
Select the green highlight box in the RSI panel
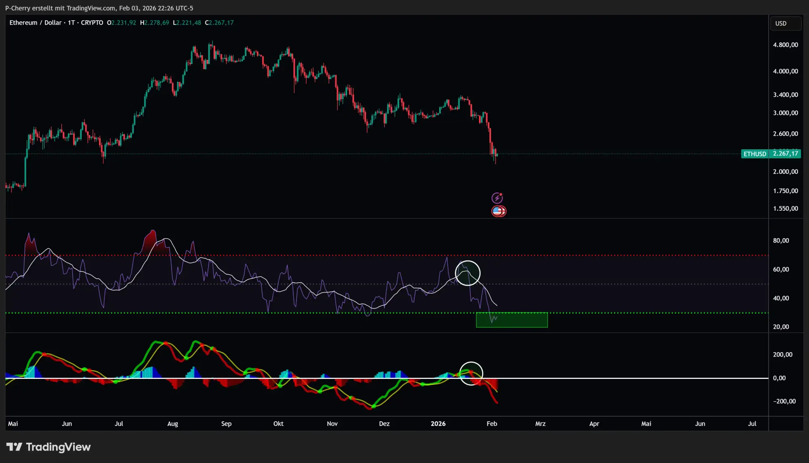pos(512,319)
